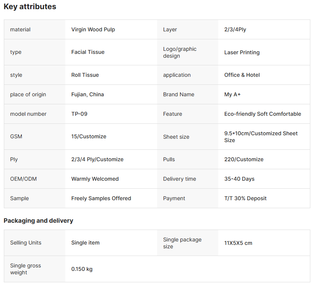Click the Warmly Welcomed OEM/ODM value
The width and height of the screenshot is (313, 285).
coord(95,179)
